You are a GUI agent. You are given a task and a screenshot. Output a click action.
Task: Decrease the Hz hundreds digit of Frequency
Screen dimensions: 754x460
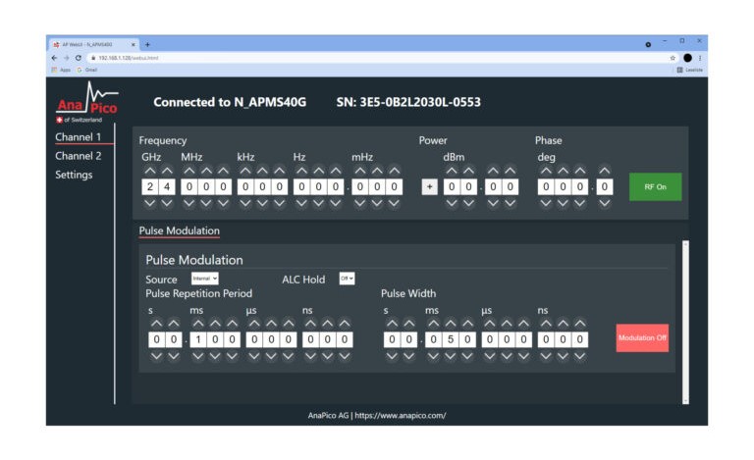[301, 203]
